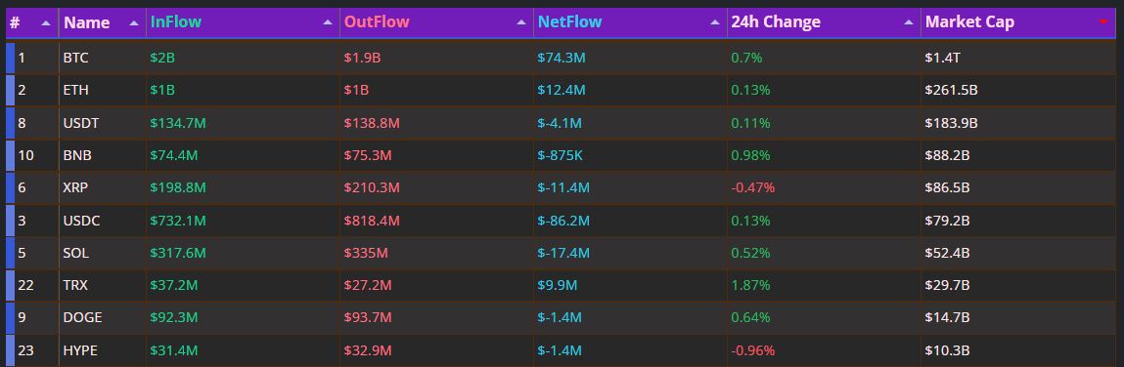Click TRX rank number 22

click(25, 285)
